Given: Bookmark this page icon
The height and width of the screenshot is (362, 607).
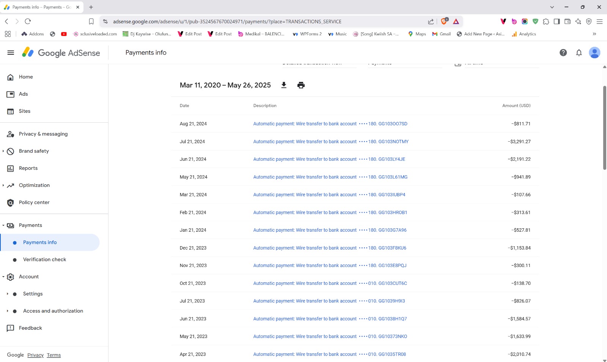Looking at the screenshot, I should click(91, 22).
